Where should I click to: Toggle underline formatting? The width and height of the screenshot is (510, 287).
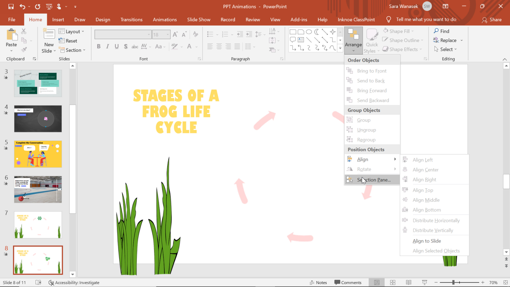(116, 47)
